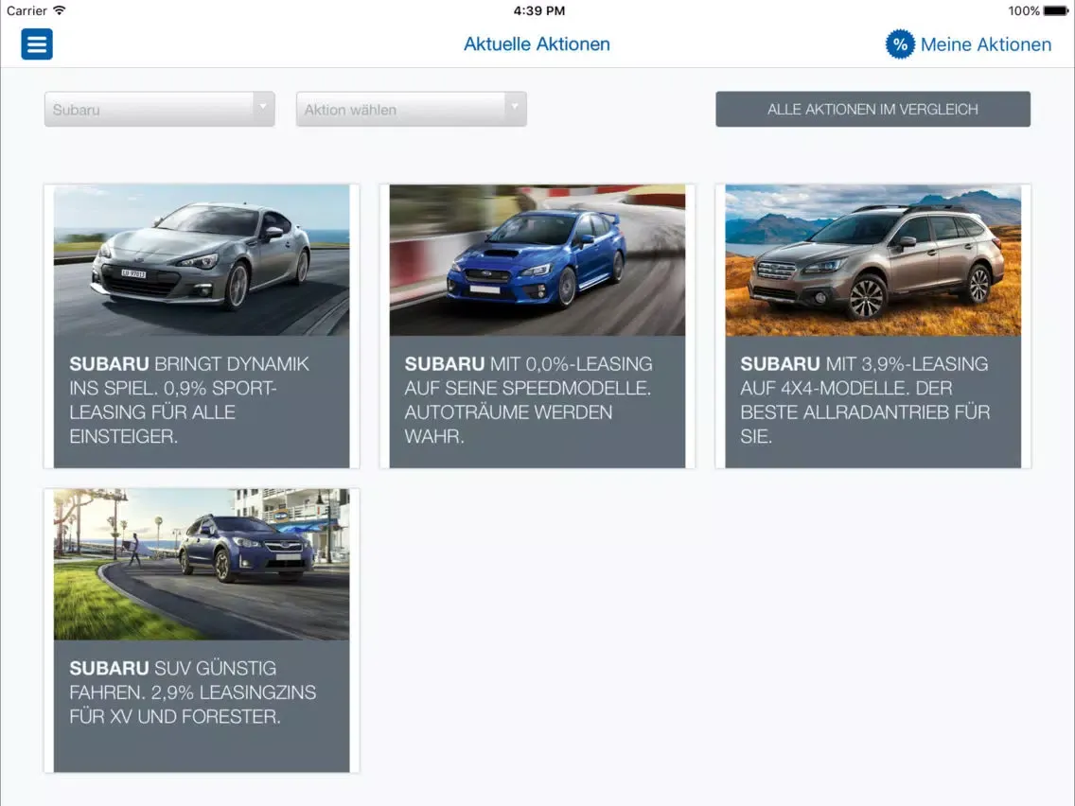Select the 0,9% Sport-Leasing offer text

coord(189,399)
